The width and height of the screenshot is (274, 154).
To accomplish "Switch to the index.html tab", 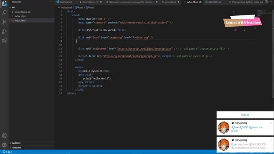I will tap(170, 2).
